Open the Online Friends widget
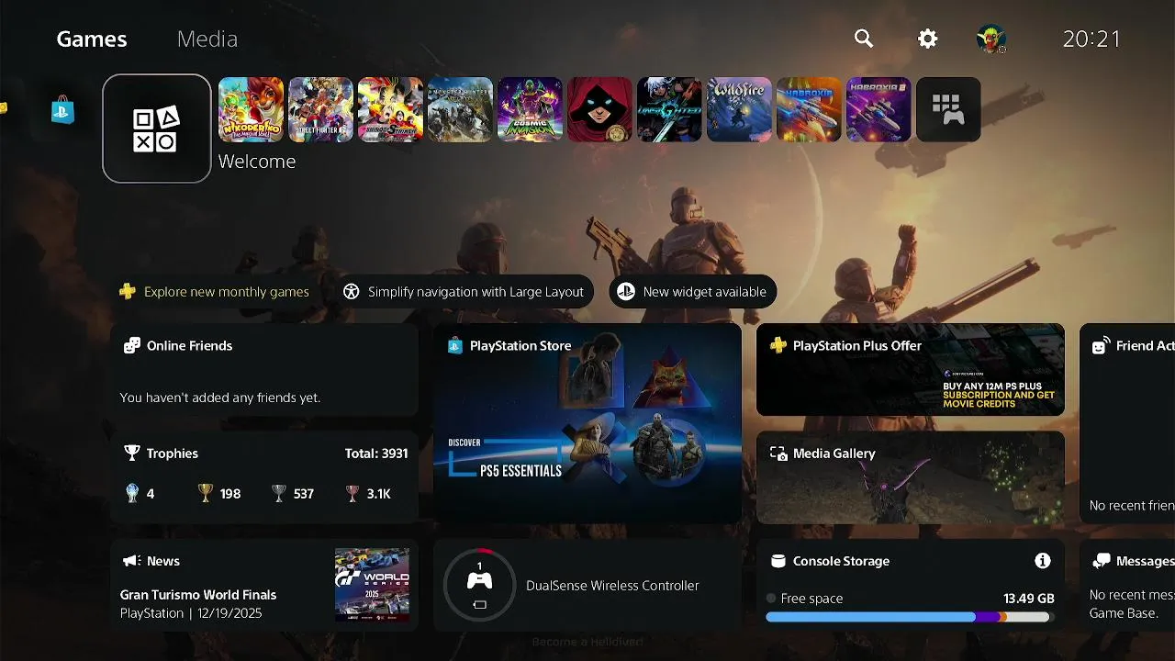The height and width of the screenshot is (661, 1175). [264, 370]
